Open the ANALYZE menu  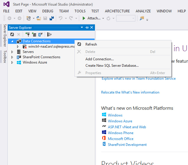143,11
